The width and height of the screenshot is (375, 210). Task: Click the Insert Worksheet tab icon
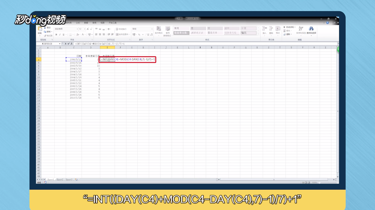(x=76, y=180)
